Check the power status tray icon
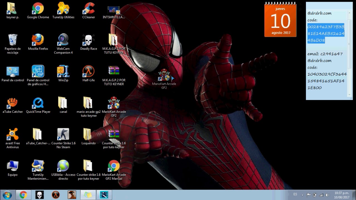Screen dimensions: 356x200 [x=315, y=195]
